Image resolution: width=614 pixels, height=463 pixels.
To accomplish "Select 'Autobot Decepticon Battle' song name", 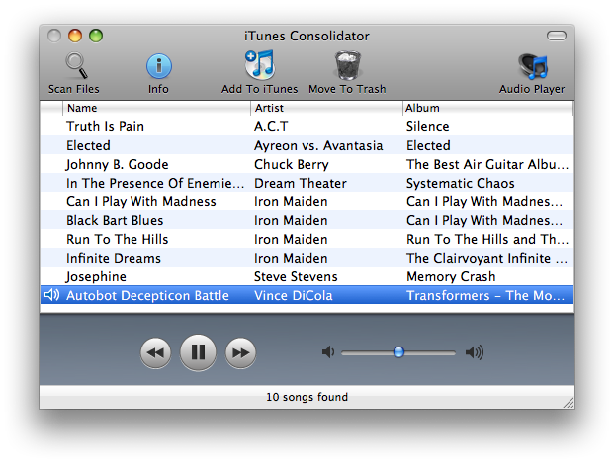I will [147, 295].
